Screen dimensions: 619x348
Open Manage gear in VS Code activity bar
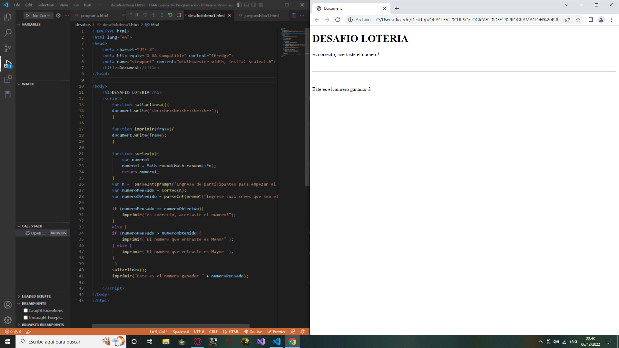8,320
